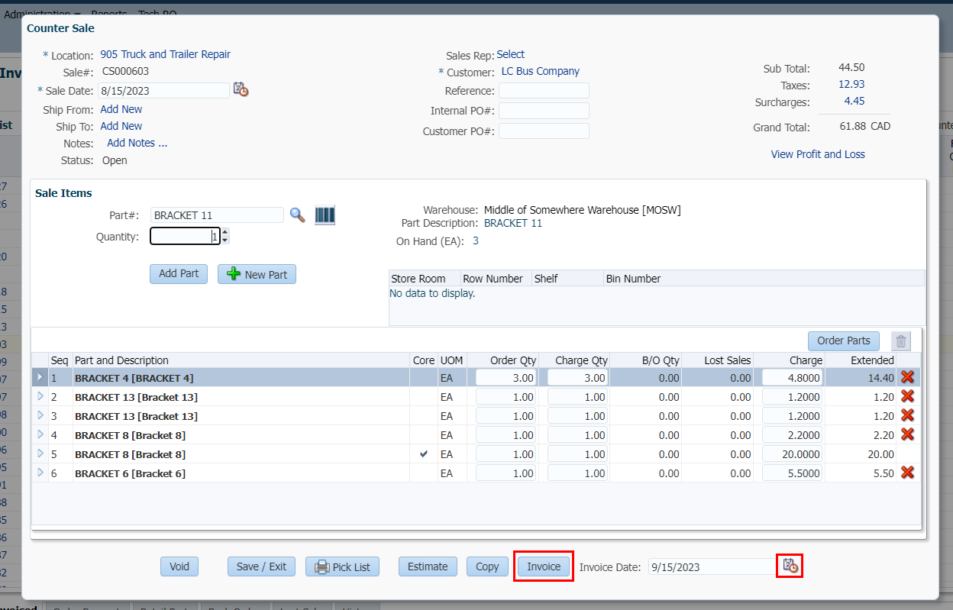This screenshot has height=610, width=953.
Task: Expand the BRACKET 4 row details
Action: point(40,377)
